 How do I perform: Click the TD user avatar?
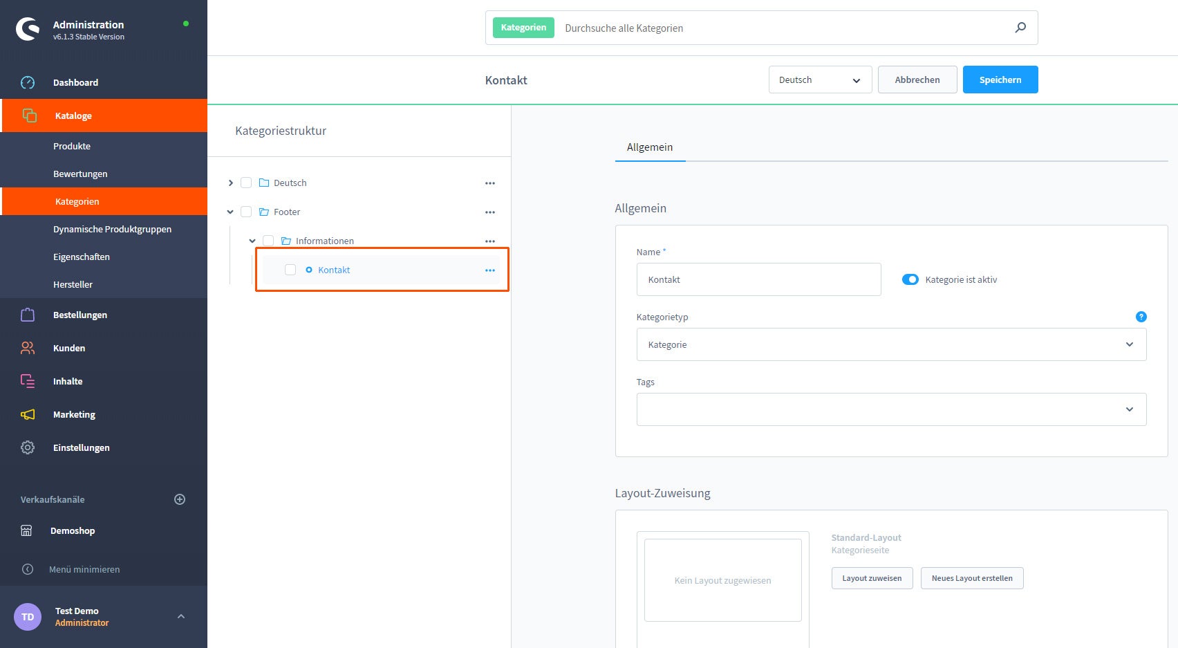click(28, 616)
